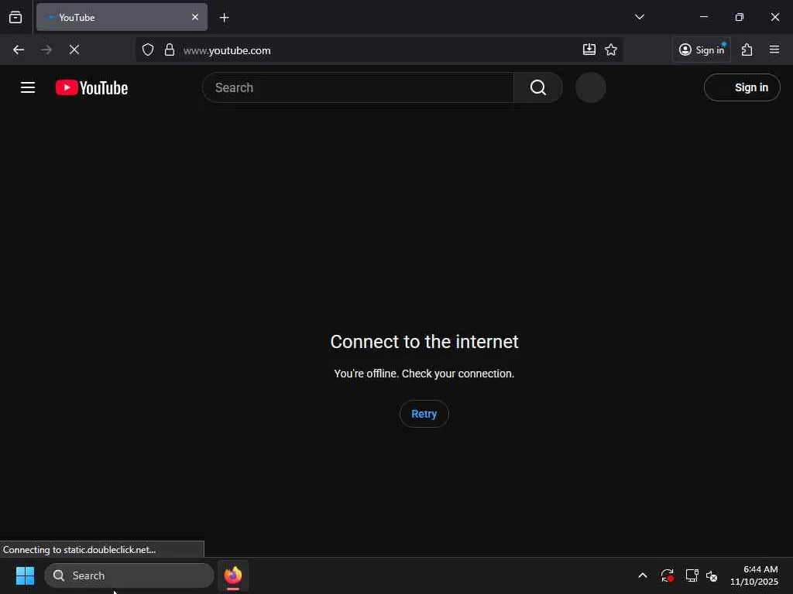The height and width of the screenshot is (594, 793).
Task: Select 'You're offline. Check your connection.' text
Action: click(x=424, y=374)
